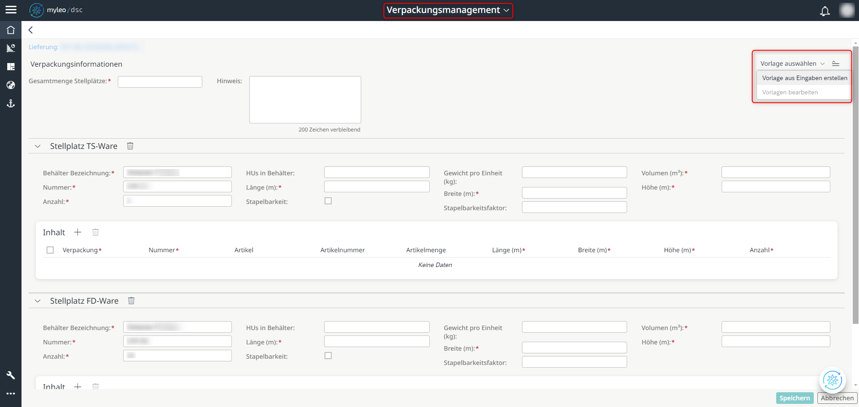
Task: Click the Artikel column header
Action: point(244,250)
